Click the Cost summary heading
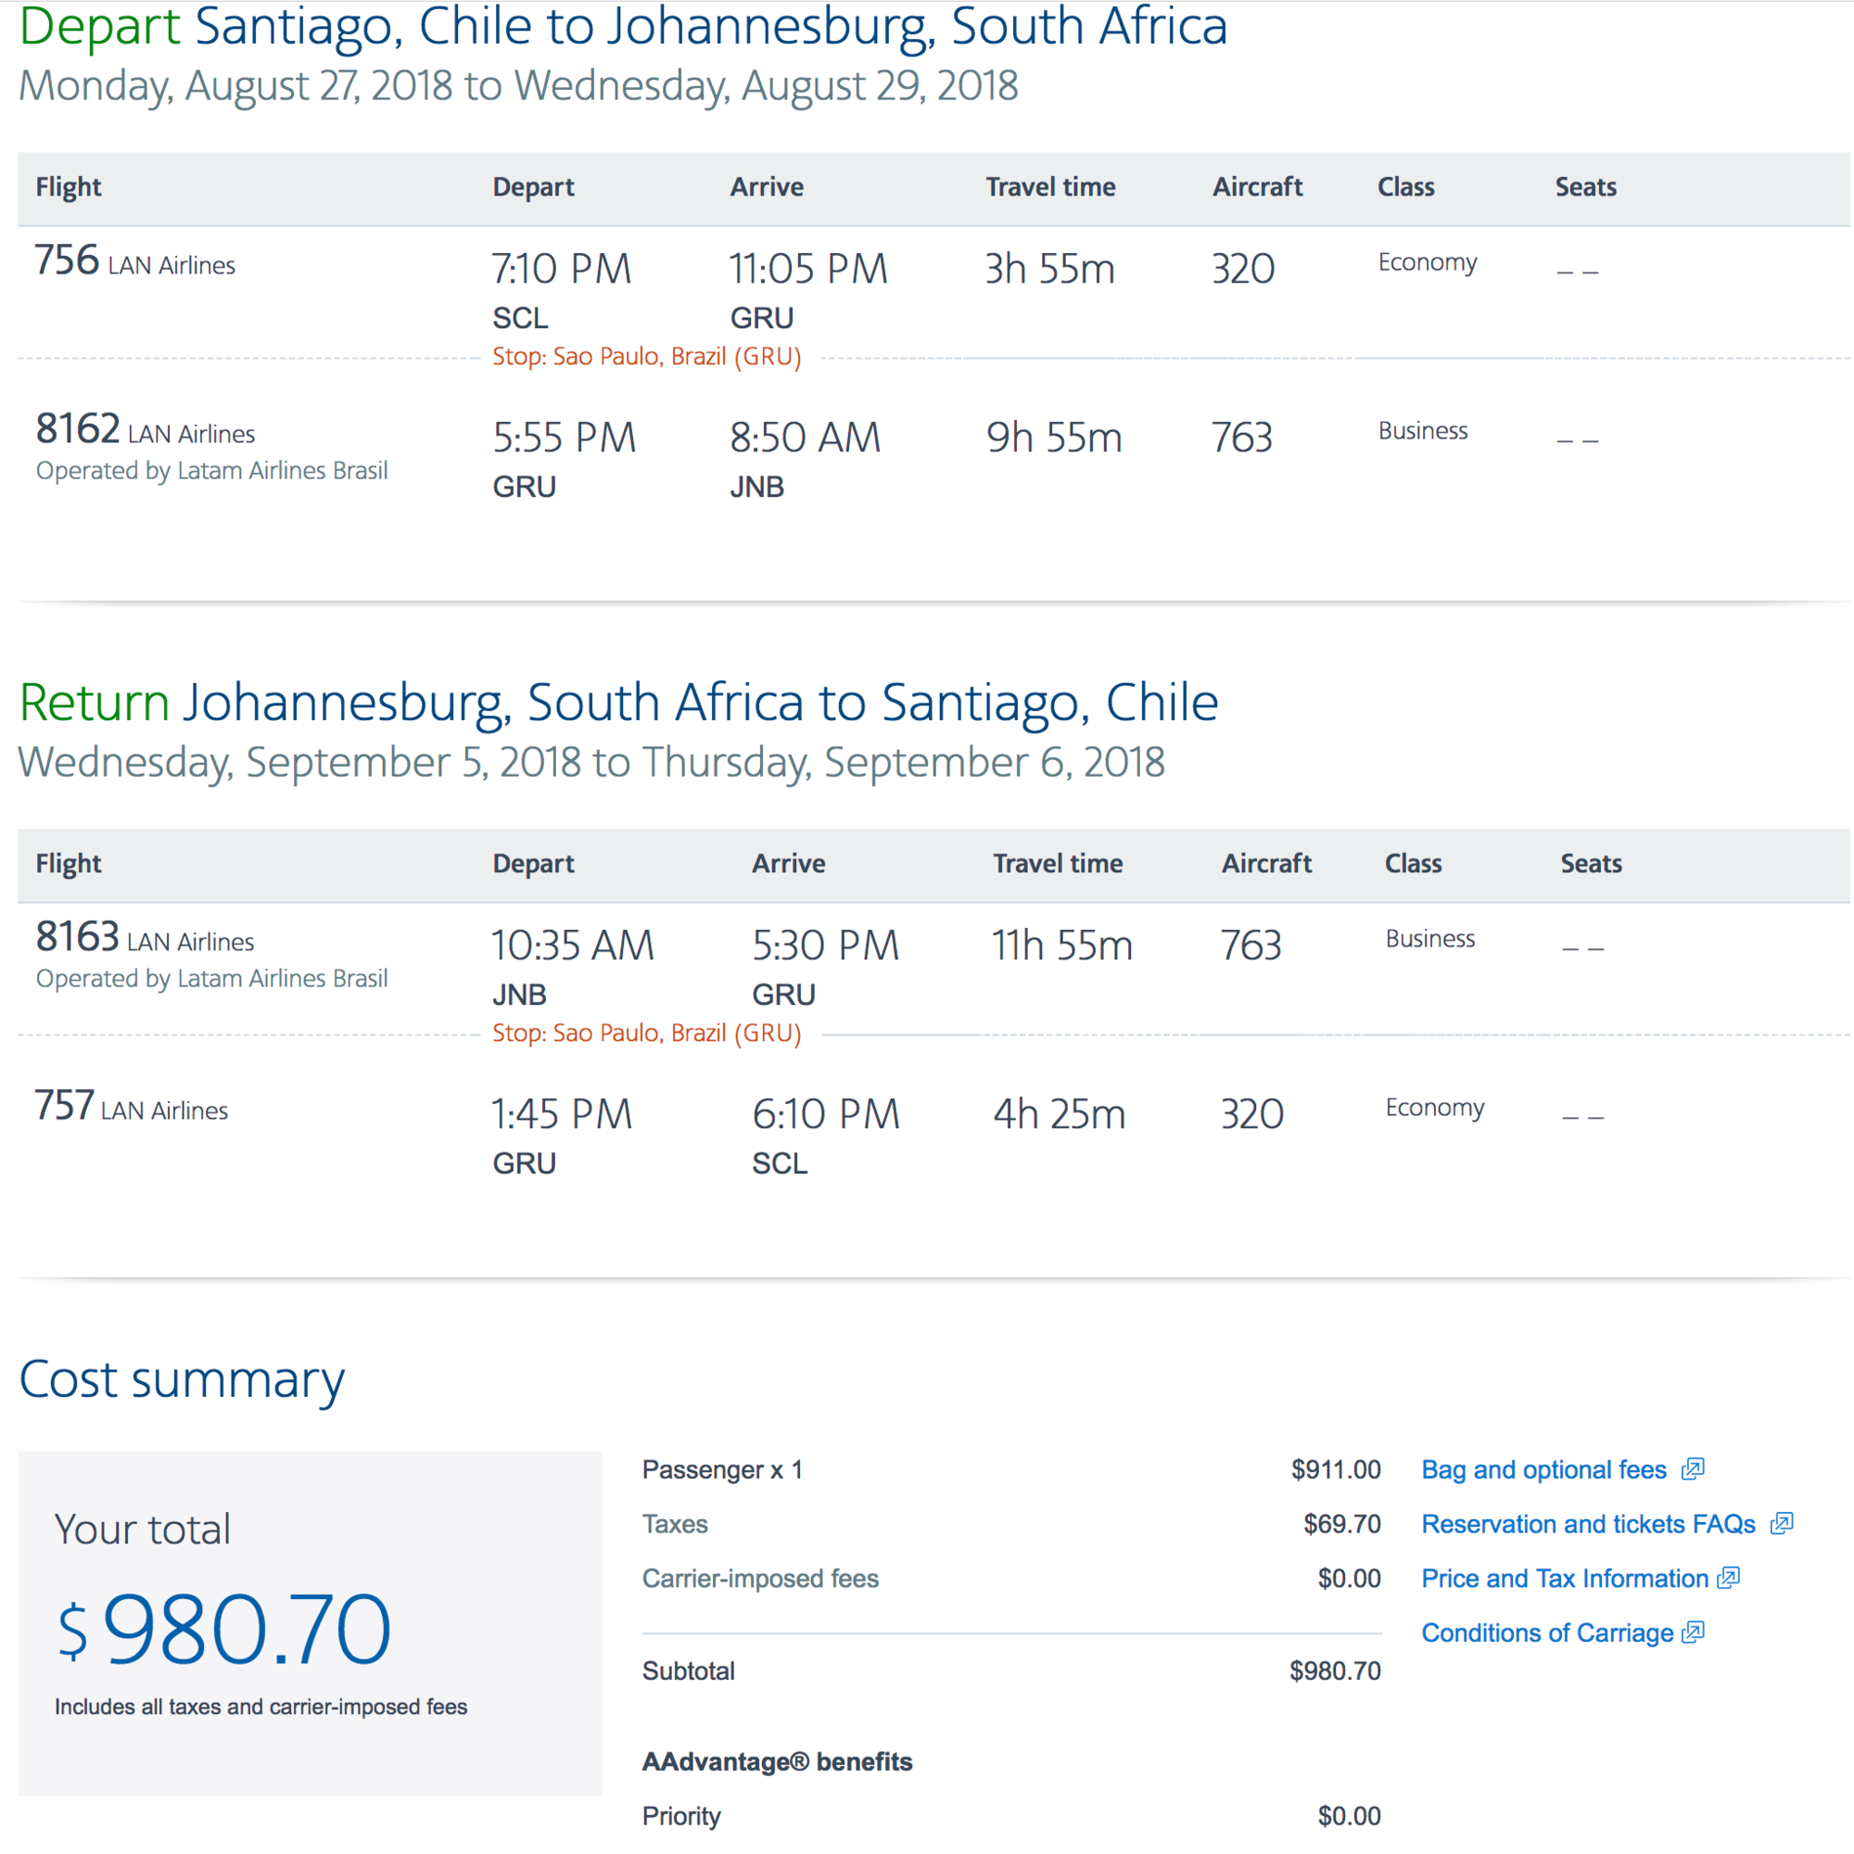This screenshot has height=1854, width=1854. click(182, 1380)
